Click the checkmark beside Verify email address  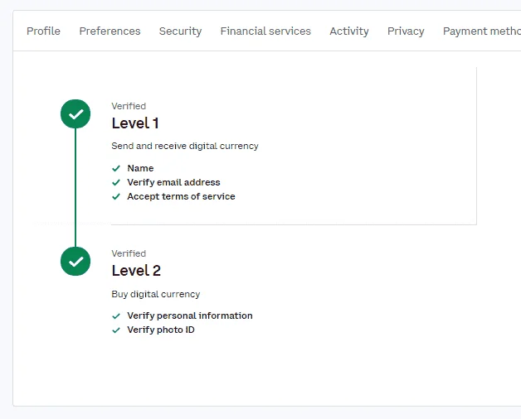[116, 182]
